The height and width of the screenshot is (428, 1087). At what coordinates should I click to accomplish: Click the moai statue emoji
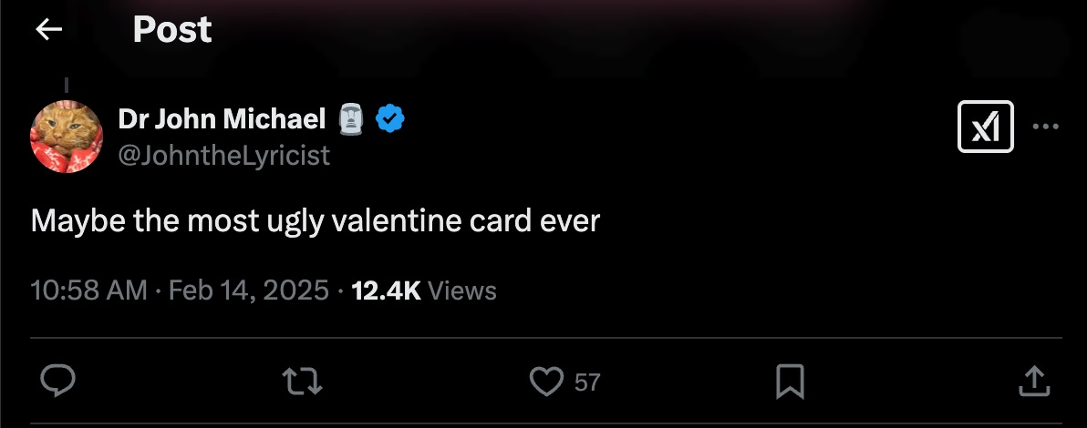(351, 118)
